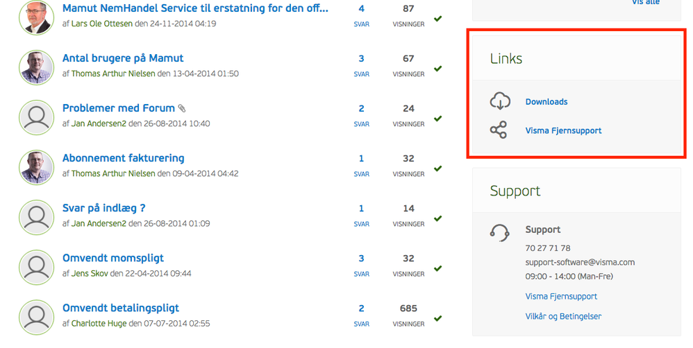Click the green checkmark on Abonnement fakturering row
Image resolution: width=693 pixels, height=348 pixels.
pos(438,168)
